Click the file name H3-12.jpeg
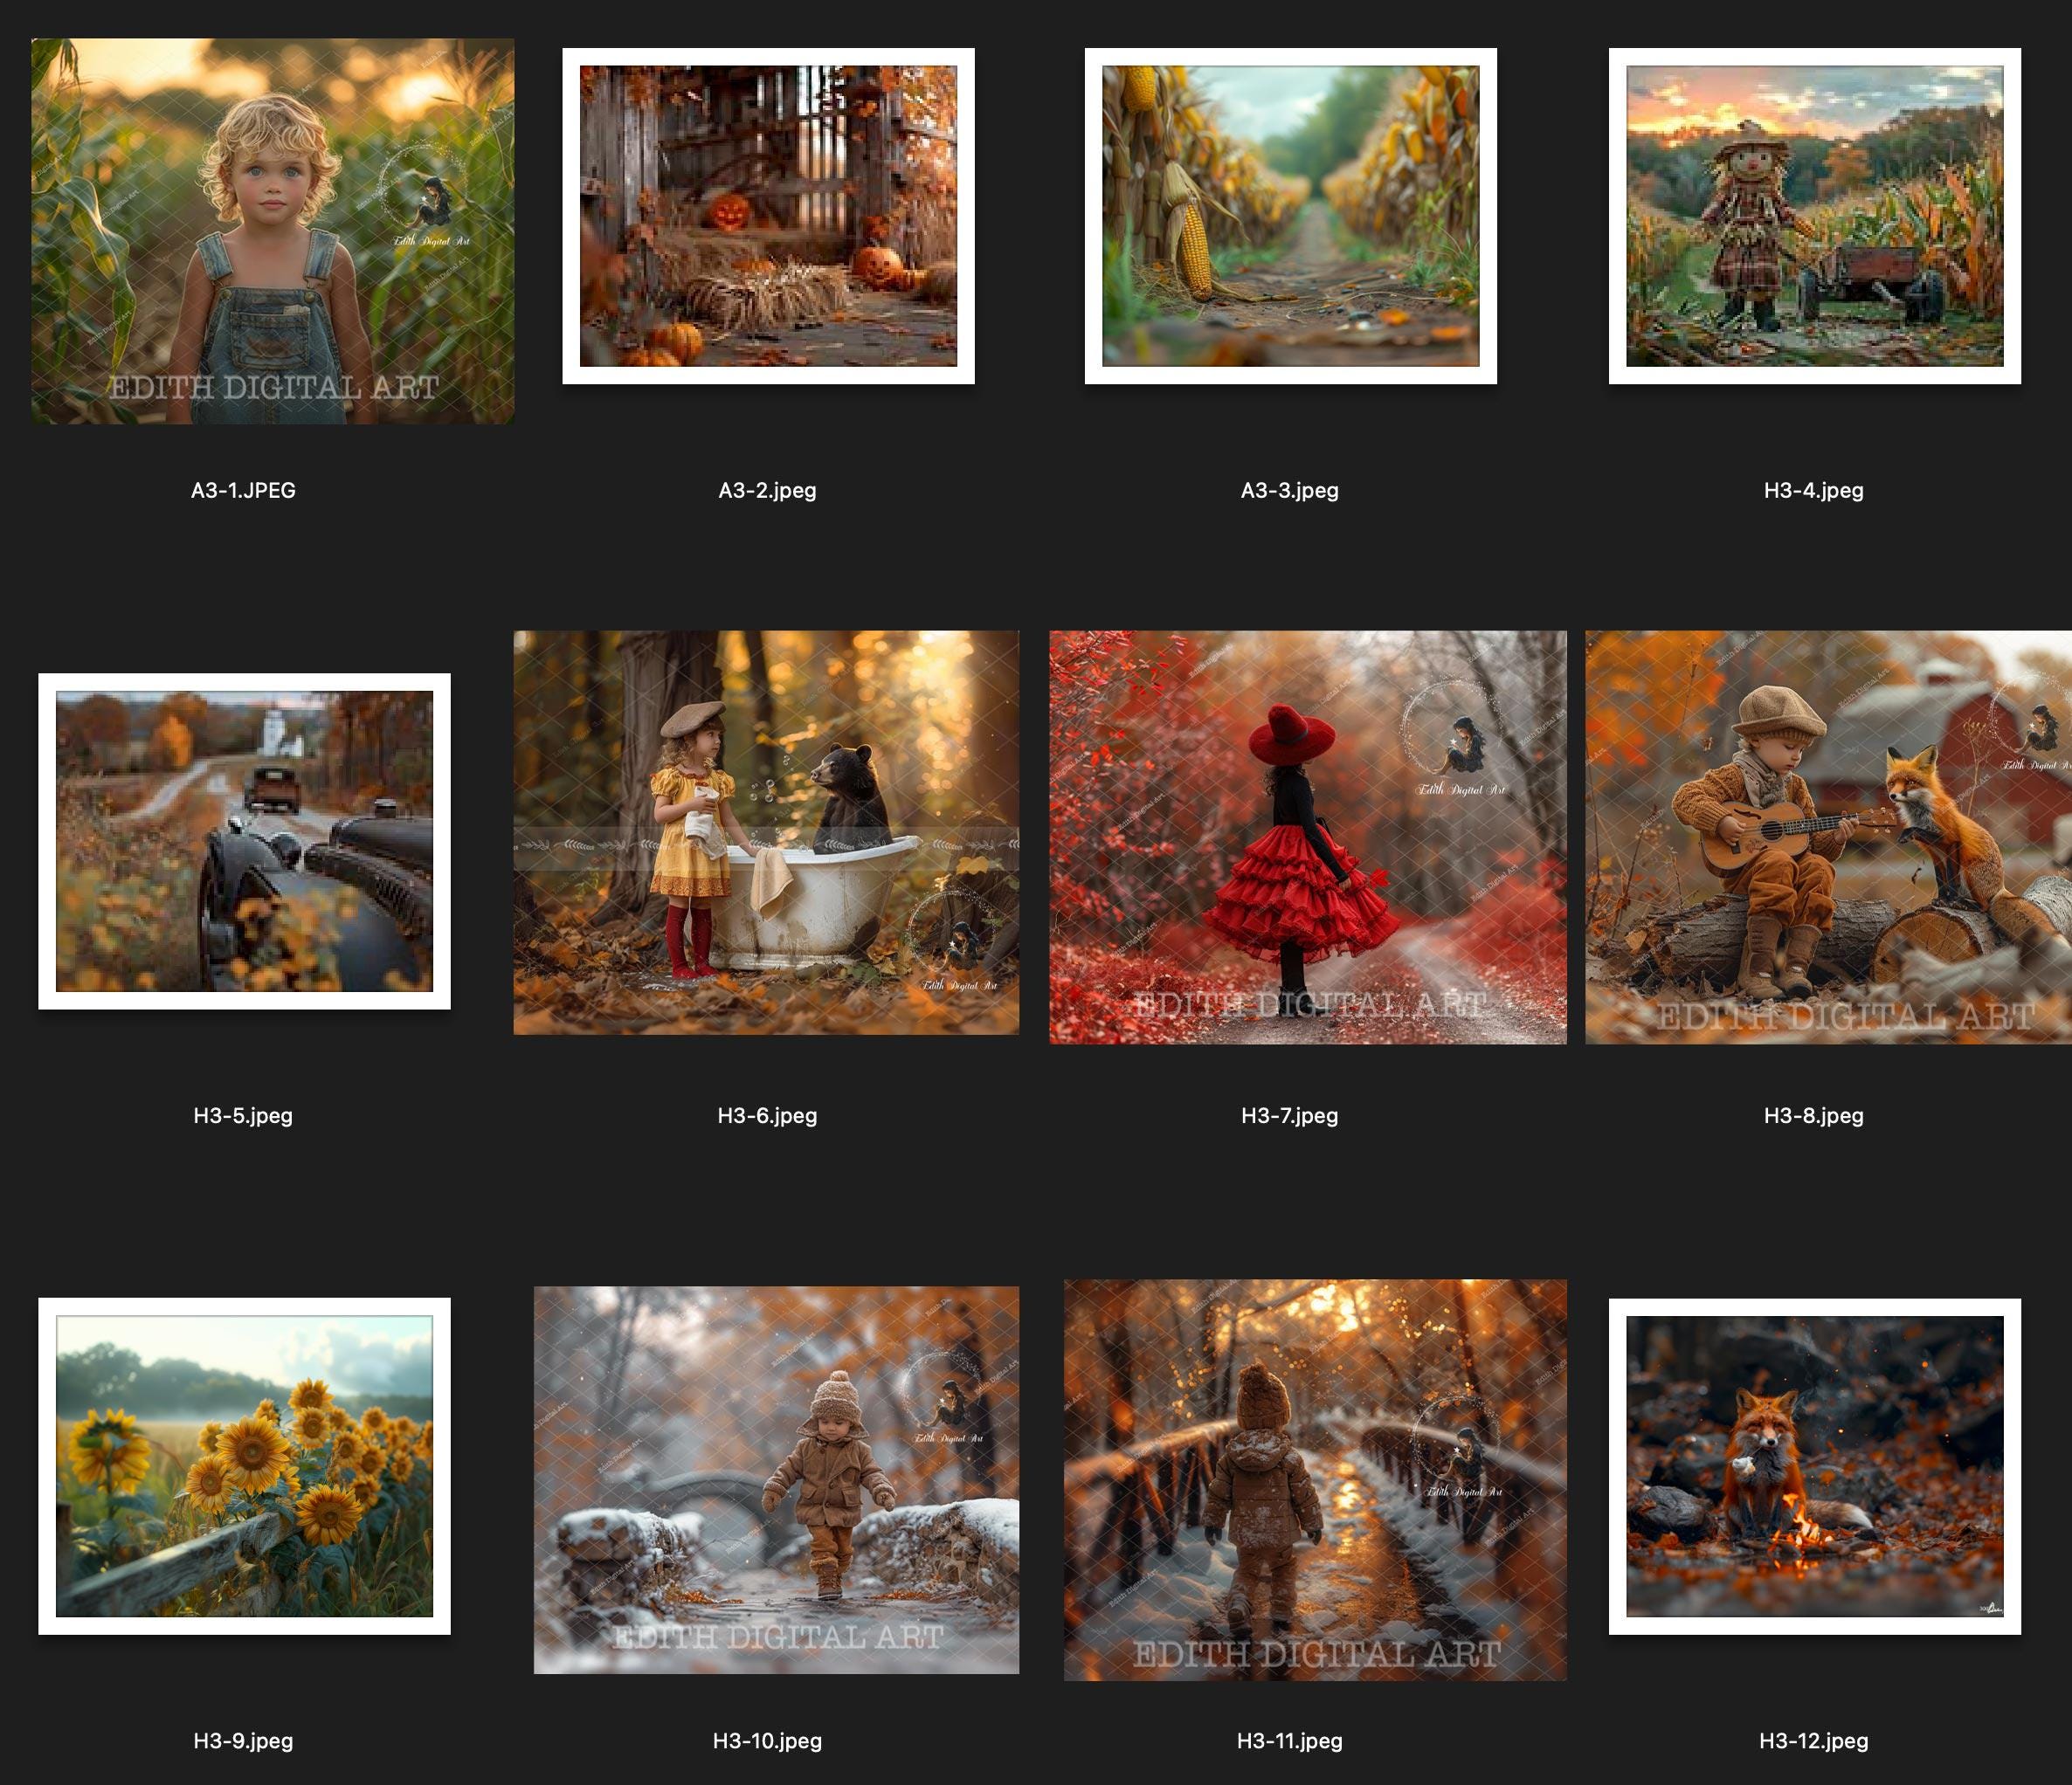This screenshot has height=1785, width=2072. [x=1813, y=1740]
